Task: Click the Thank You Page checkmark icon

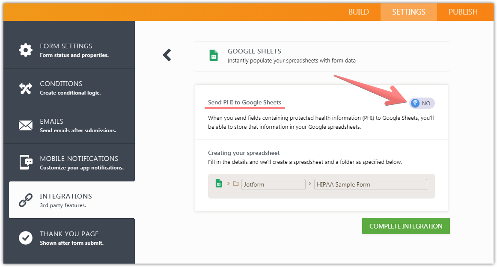Action: coord(26,238)
